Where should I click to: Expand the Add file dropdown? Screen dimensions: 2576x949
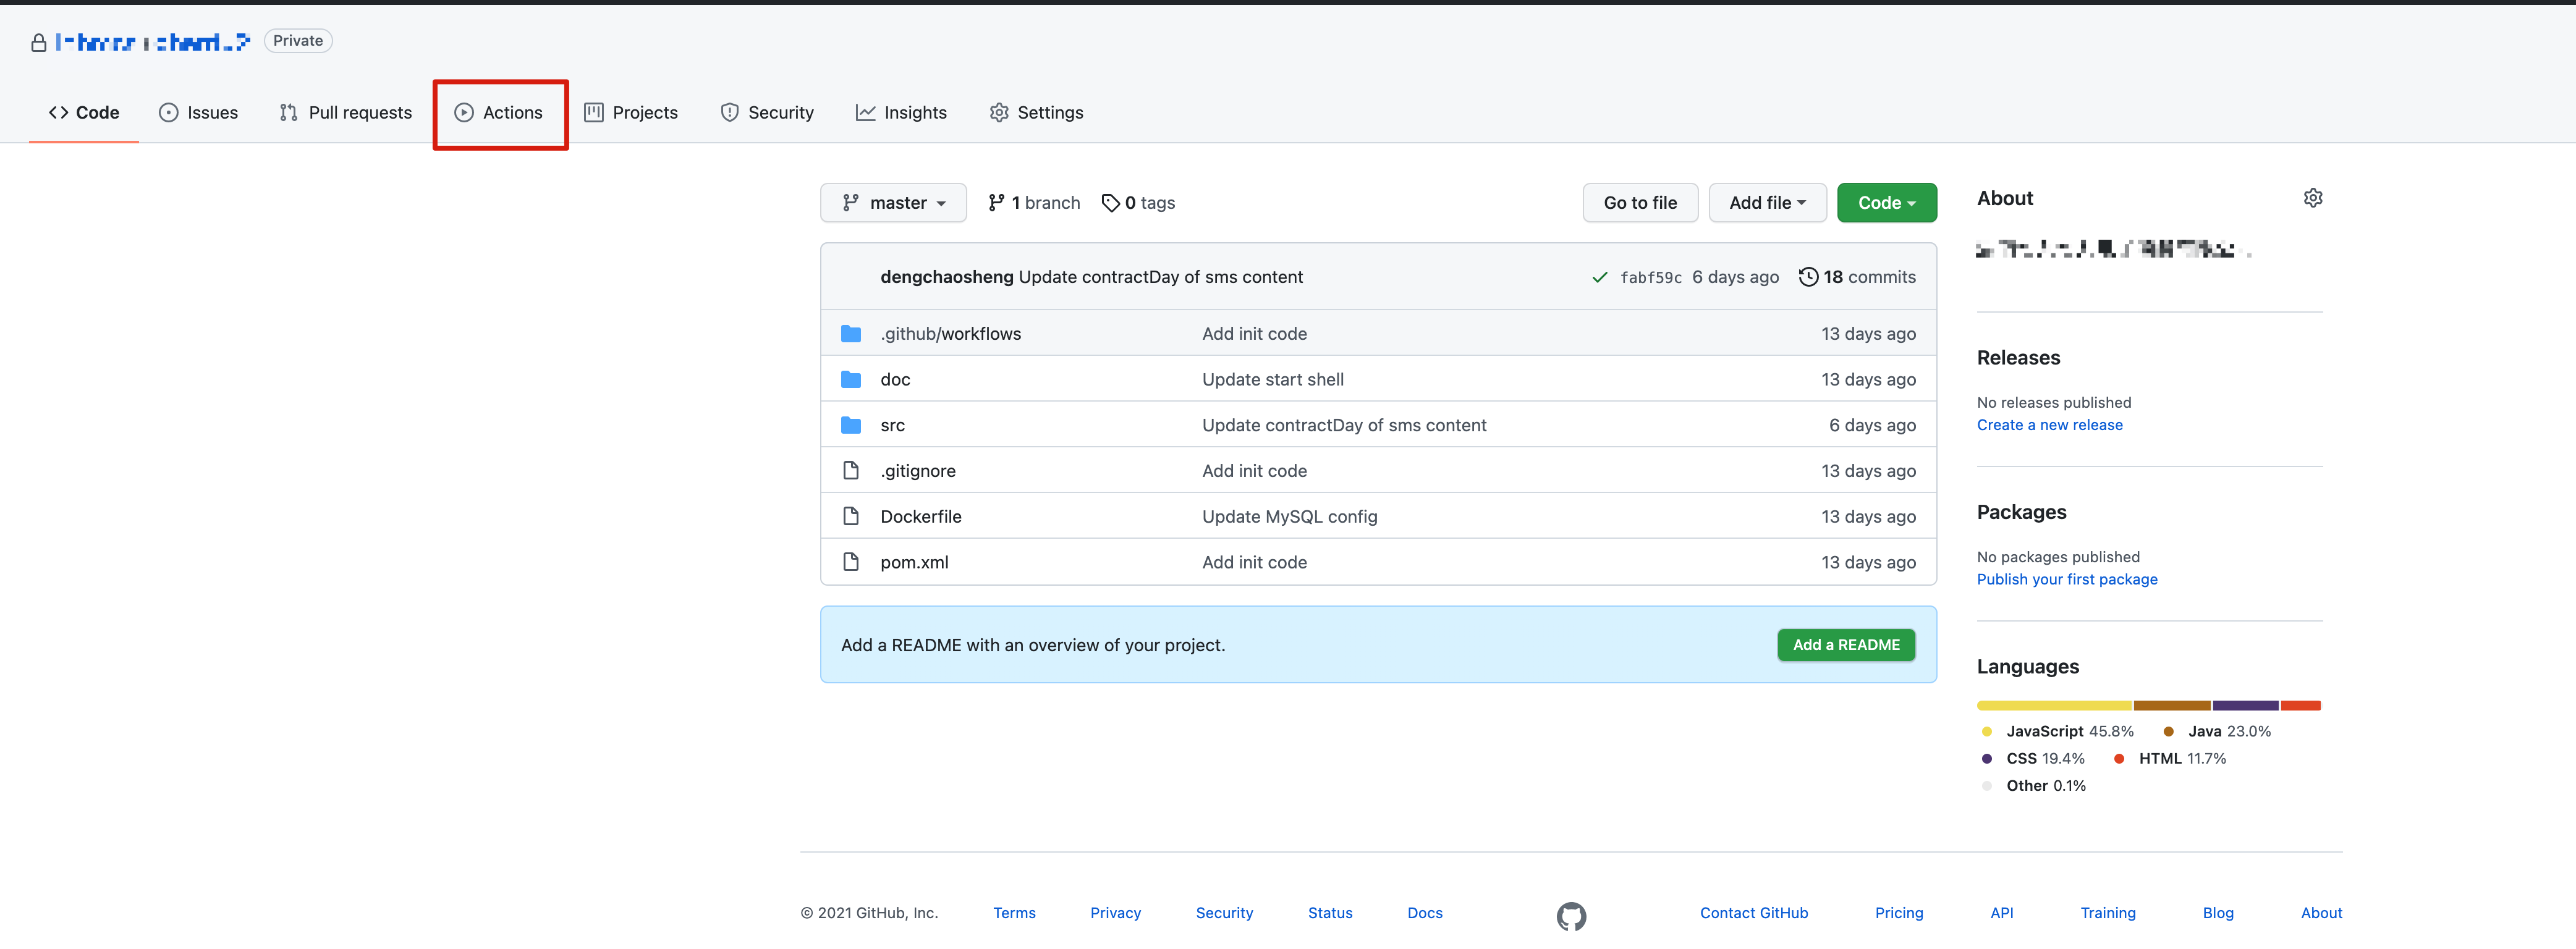(x=1766, y=203)
